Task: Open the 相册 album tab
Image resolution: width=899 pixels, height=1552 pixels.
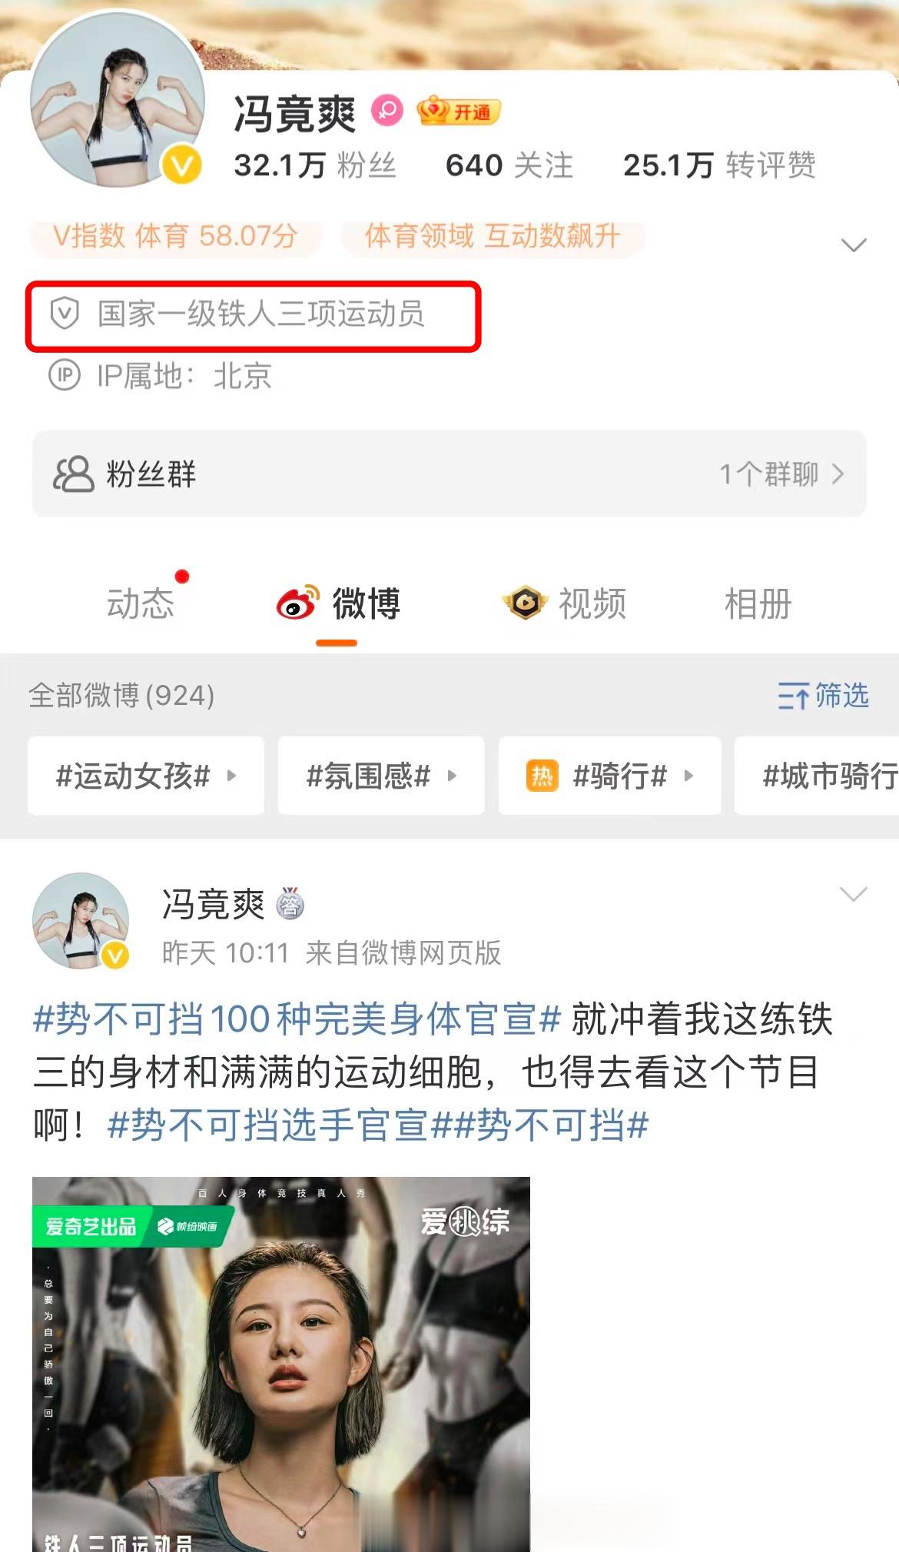Action: (758, 603)
